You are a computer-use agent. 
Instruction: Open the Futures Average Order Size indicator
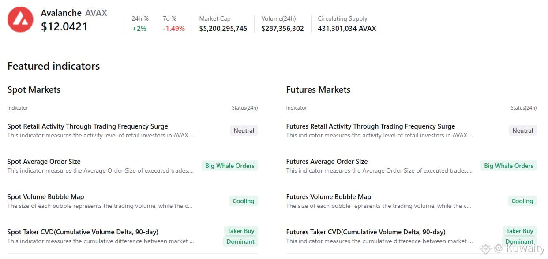327,162
